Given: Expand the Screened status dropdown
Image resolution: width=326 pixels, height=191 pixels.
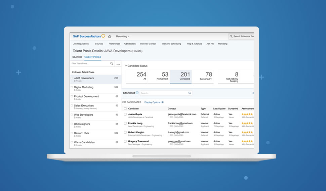Looking at the screenshot, I should pyautogui.click(x=211, y=79).
